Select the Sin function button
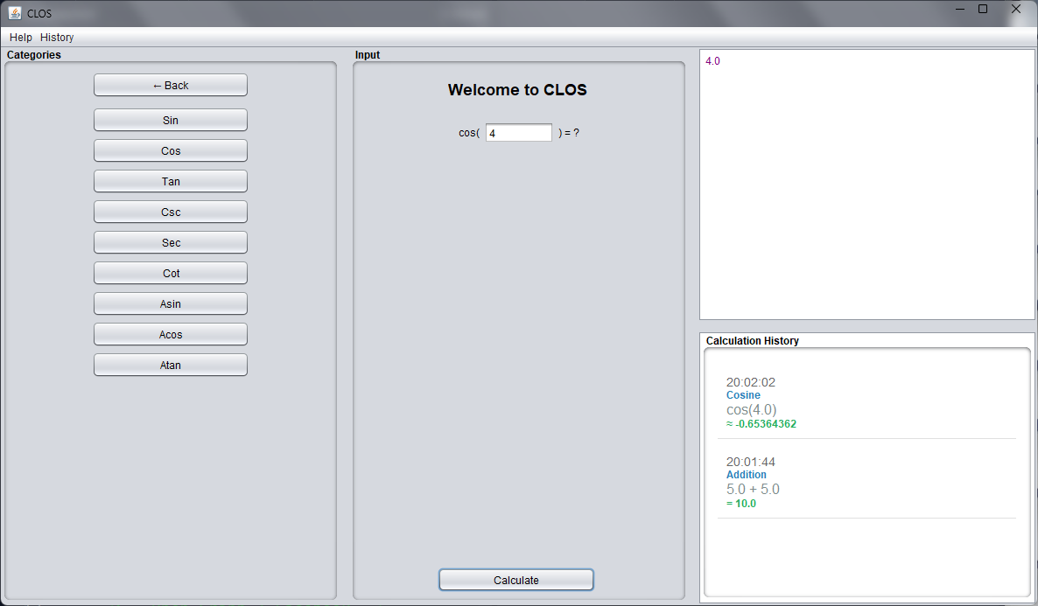The image size is (1038, 606). (x=171, y=120)
